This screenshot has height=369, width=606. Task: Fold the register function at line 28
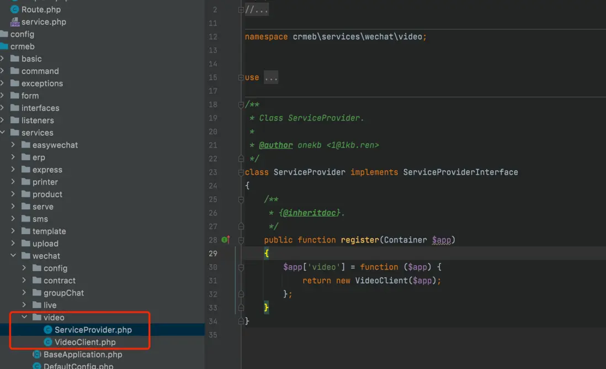(241, 240)
